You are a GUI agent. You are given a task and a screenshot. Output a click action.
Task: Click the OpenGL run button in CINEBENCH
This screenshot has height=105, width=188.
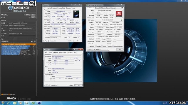33,15
